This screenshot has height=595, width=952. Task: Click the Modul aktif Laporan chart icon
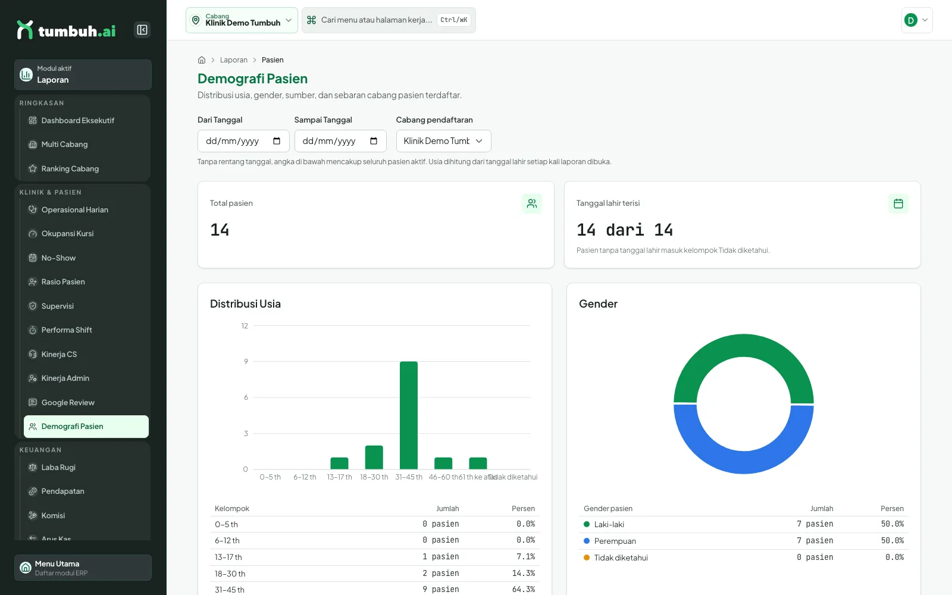[x=26, y=74]
